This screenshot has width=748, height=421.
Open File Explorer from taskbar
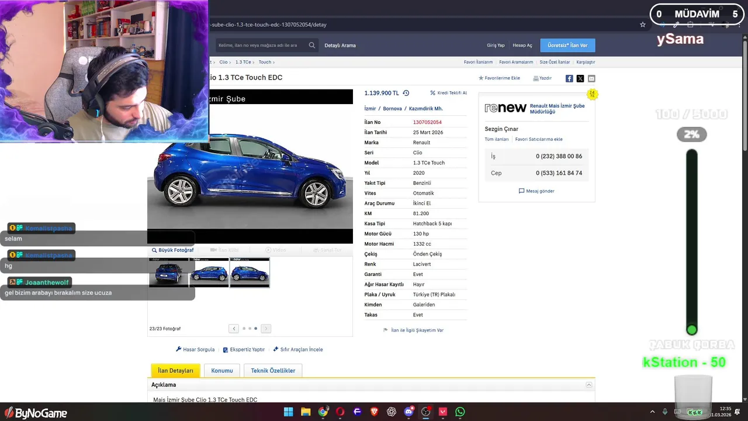tap(306, 412)
